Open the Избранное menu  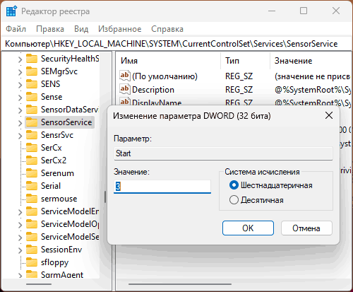click(x=120, y=29)
